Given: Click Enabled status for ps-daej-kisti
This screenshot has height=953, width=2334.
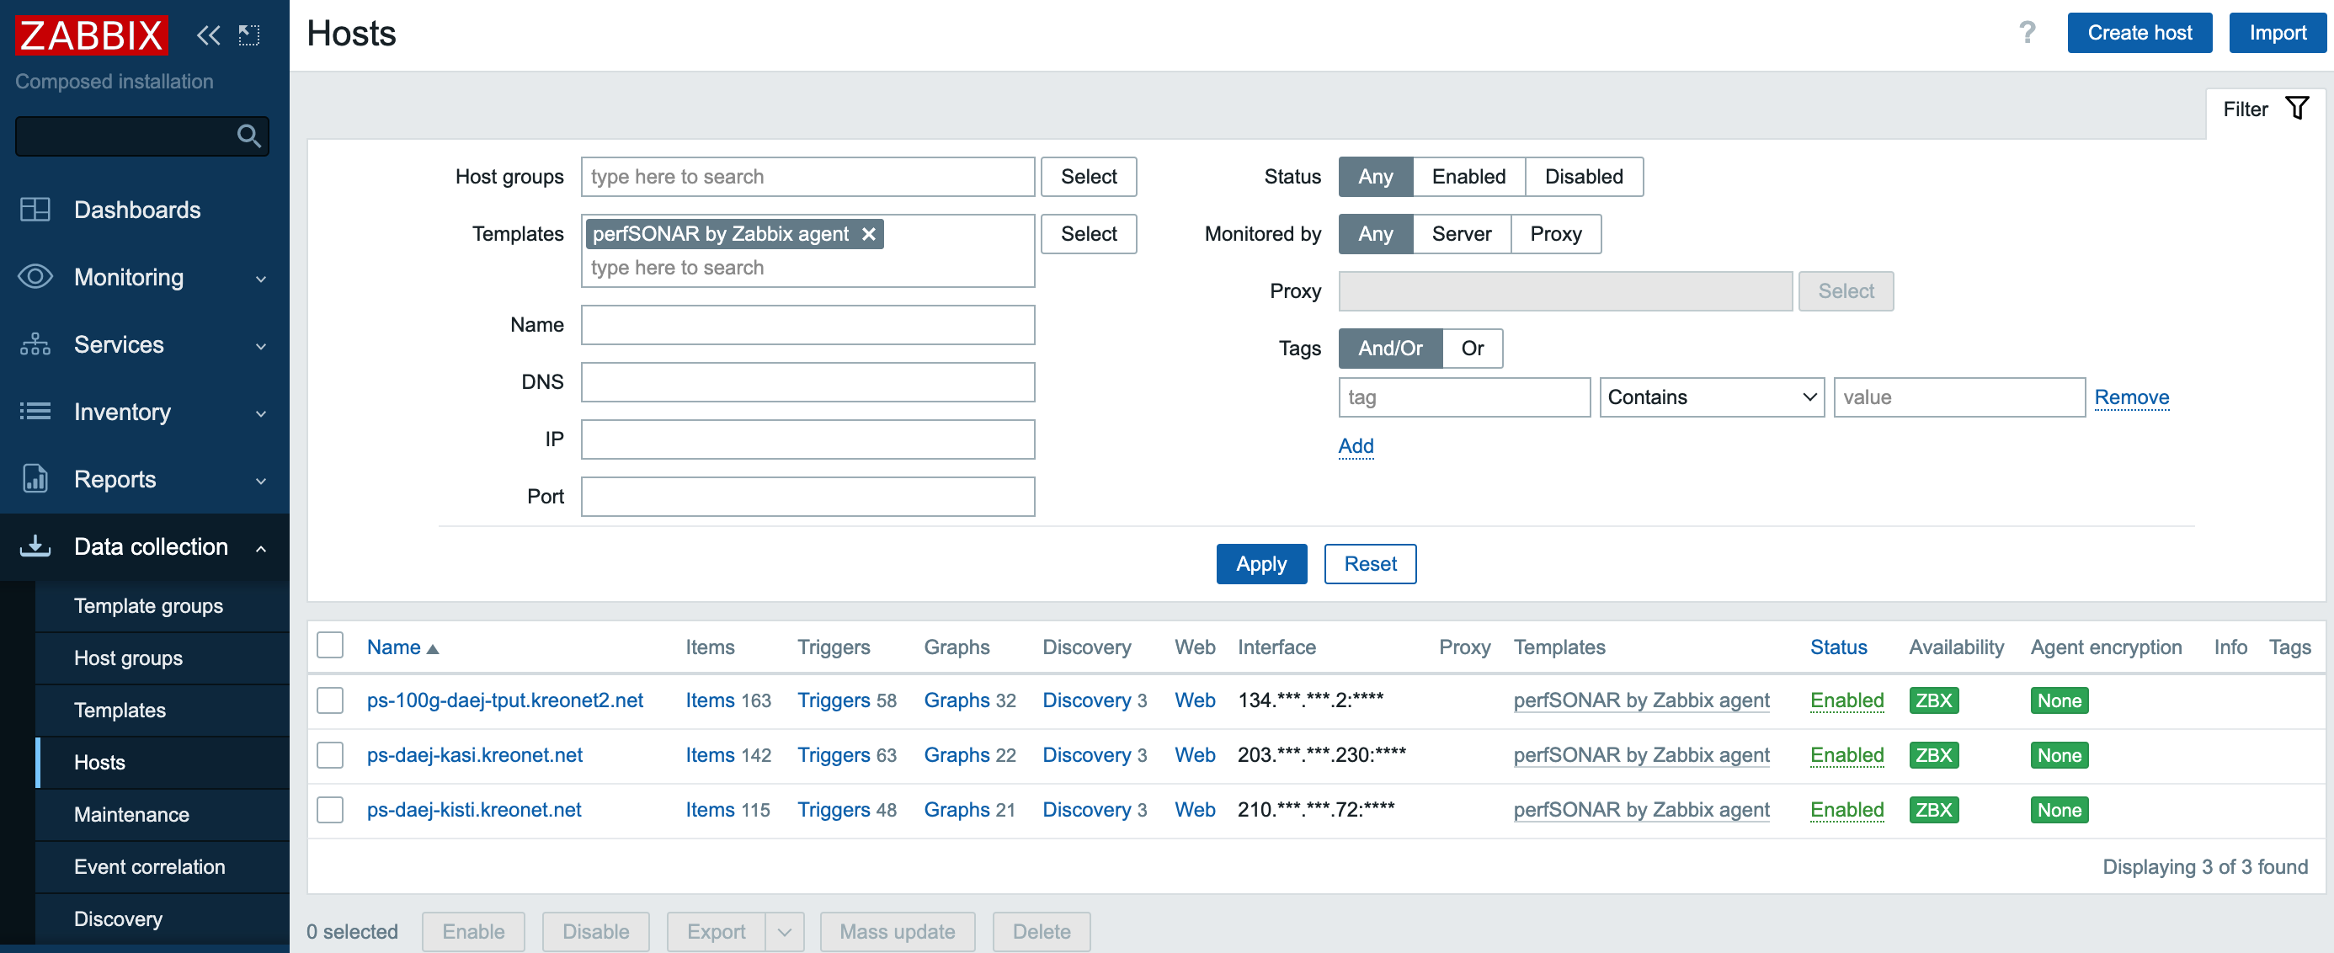Looking at the screenshot, I should click(1846, 809).
